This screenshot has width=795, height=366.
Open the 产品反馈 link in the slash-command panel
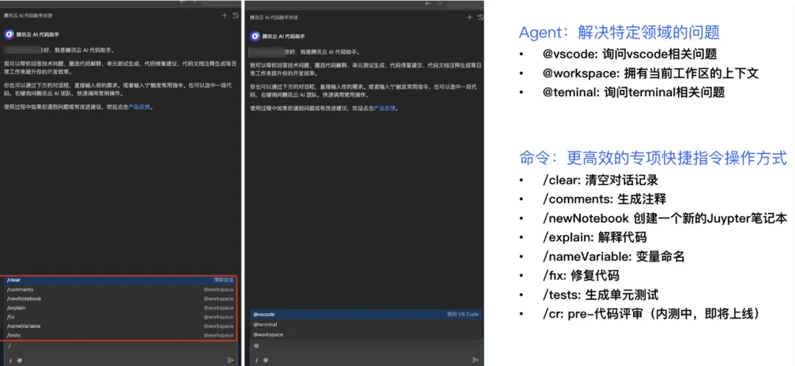[x=139, y=107]
